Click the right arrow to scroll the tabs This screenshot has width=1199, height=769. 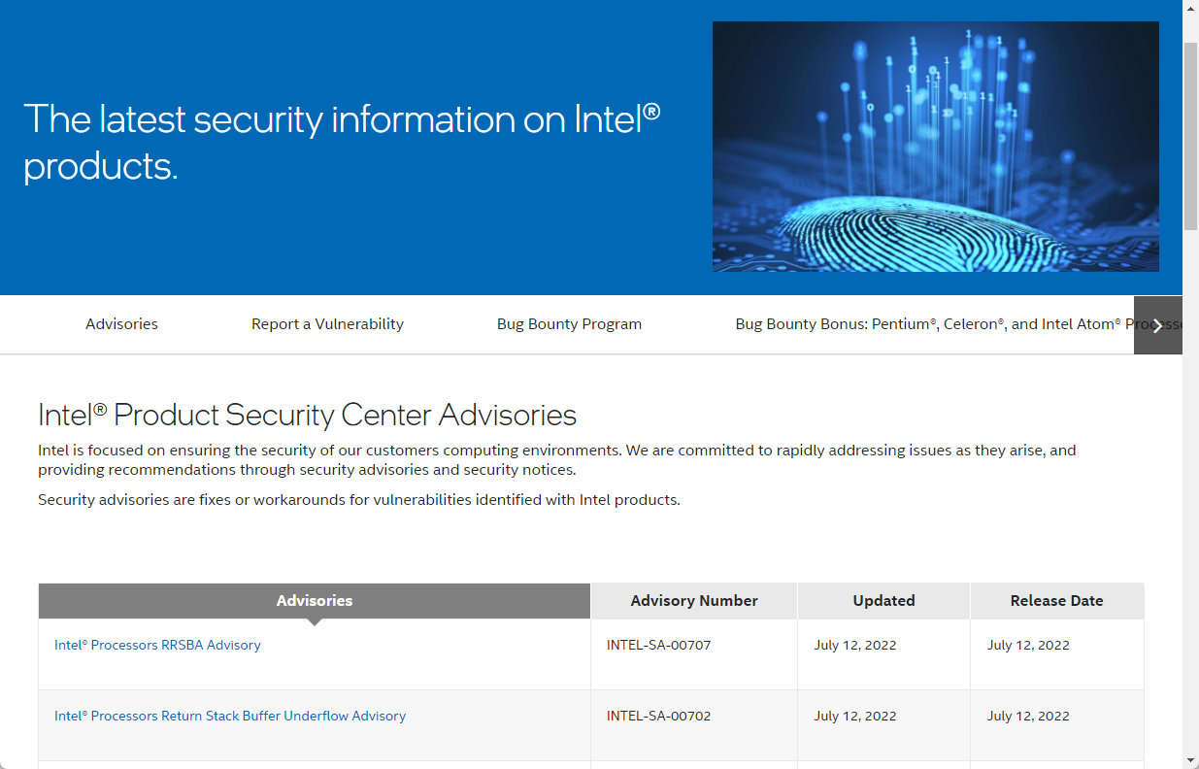coord(1157,325)
